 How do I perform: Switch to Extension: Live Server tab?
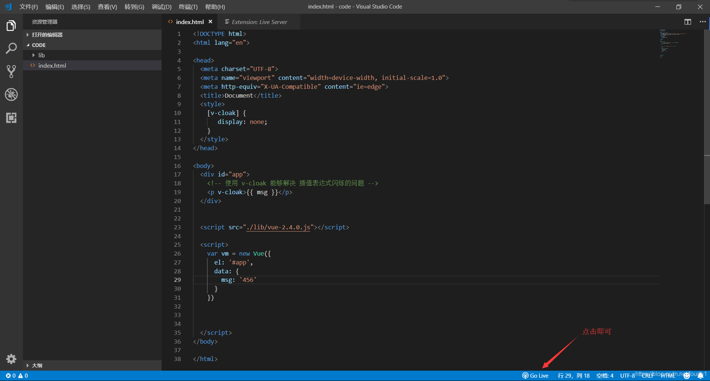[x=259, y=22]
